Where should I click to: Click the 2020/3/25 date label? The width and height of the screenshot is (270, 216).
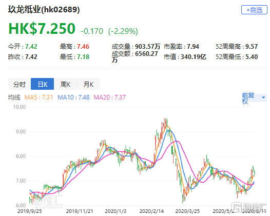(187, 211)
